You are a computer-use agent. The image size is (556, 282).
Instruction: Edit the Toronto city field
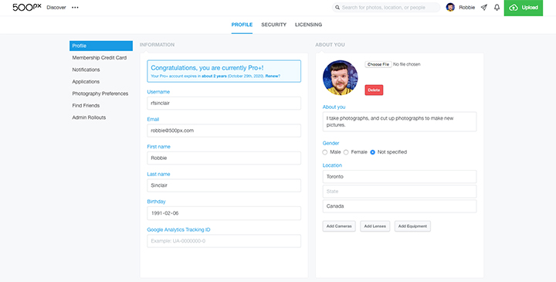pos(400,177)
